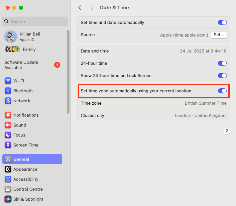
Task: Select the Network globe icon
Action: 8,101
